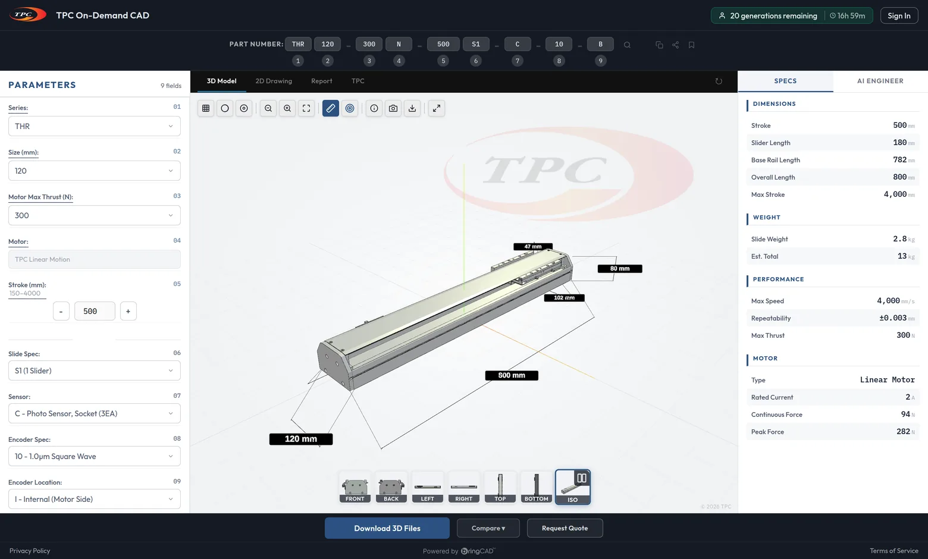928x559 pixels.
Task: Click part number segment C
Action: pyautogui.click(x=518, y=44)
